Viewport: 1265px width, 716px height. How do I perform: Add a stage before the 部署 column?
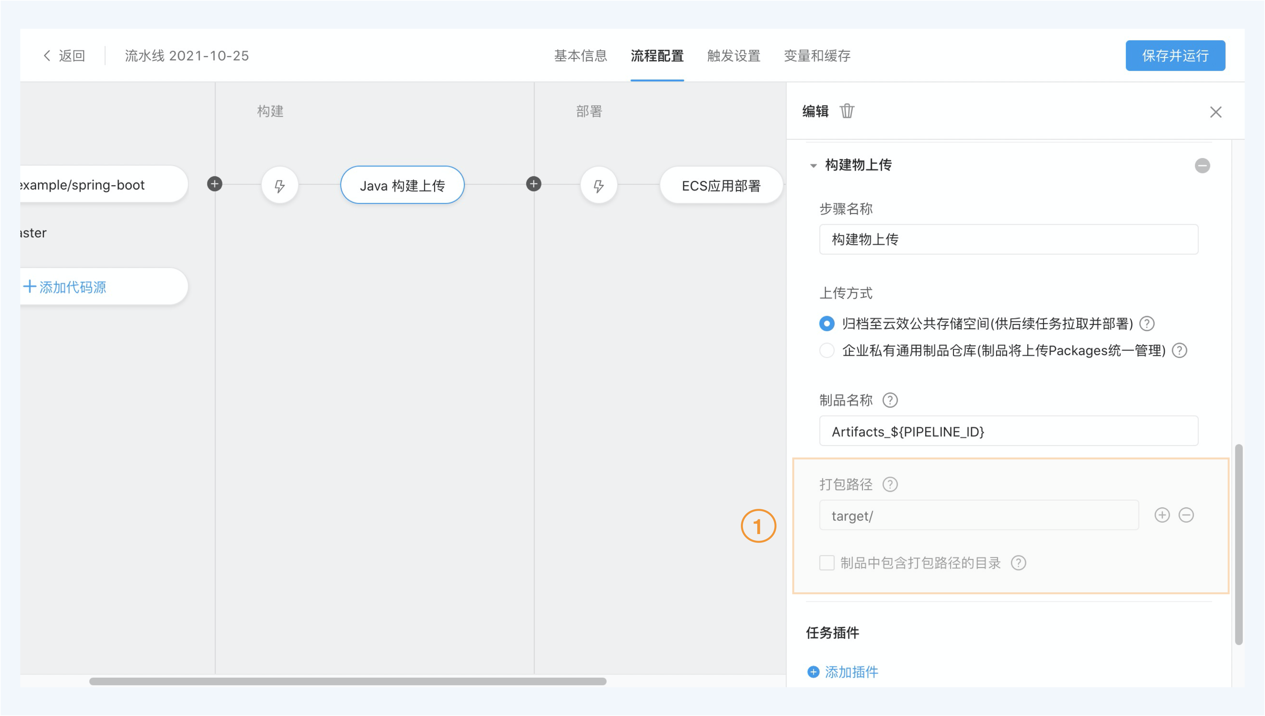pos(534,184)
